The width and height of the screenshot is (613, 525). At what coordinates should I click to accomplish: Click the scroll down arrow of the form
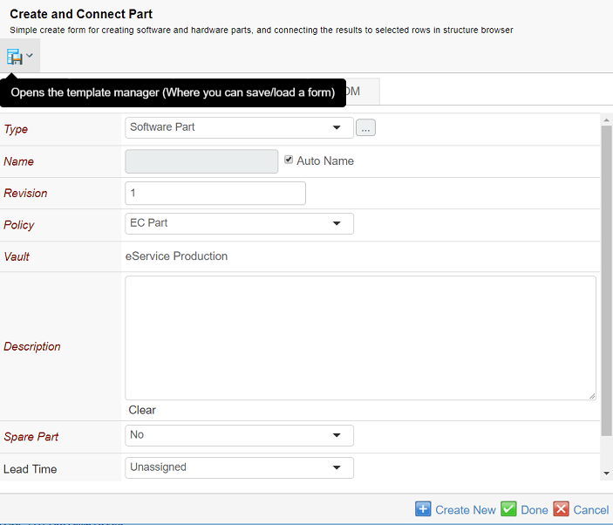click(606, 473)
